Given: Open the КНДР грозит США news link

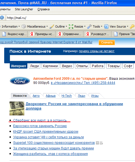Looking at the screenshot, I should click(x=46, y=132).
